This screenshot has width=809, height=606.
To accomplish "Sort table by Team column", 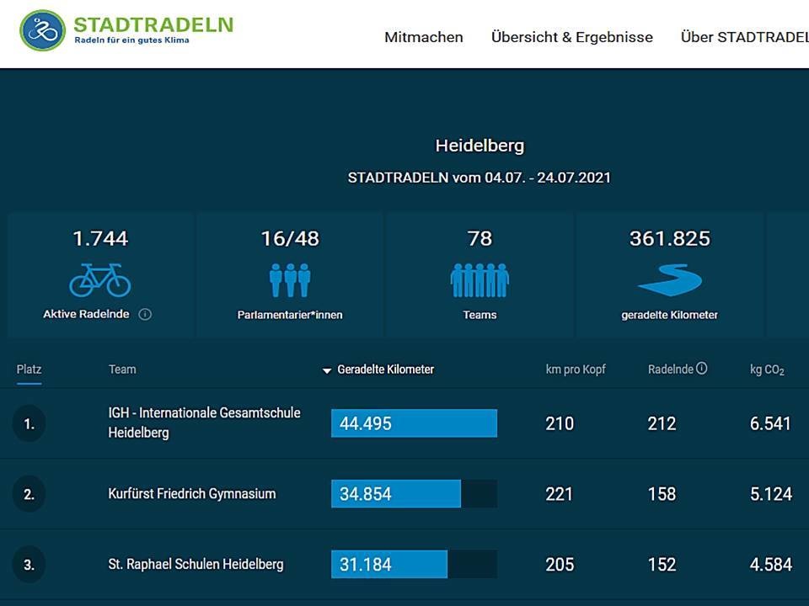I will coord(122,369).
